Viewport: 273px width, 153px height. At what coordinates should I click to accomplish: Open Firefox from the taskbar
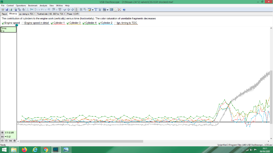[x=25, y=150]
